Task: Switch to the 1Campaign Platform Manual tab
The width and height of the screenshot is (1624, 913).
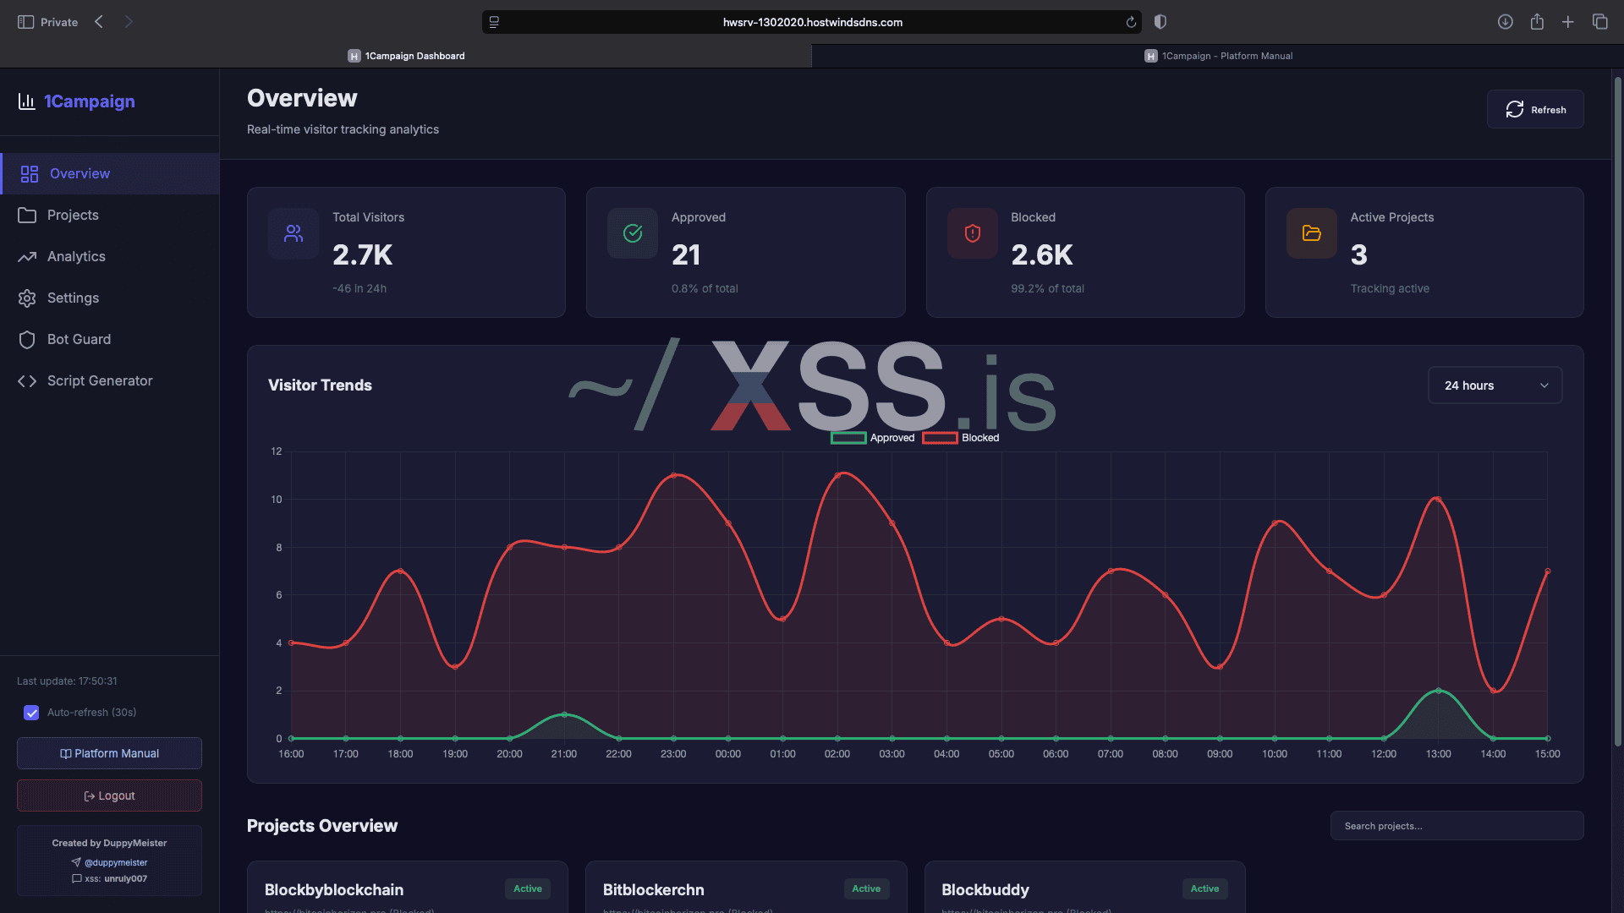Action: point(1218,56)
